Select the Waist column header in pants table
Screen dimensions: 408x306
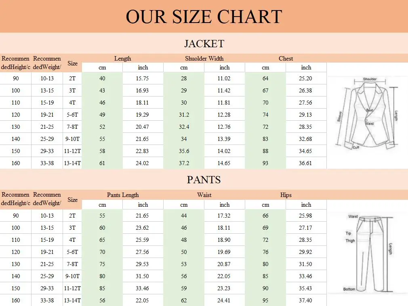(204, 195)
